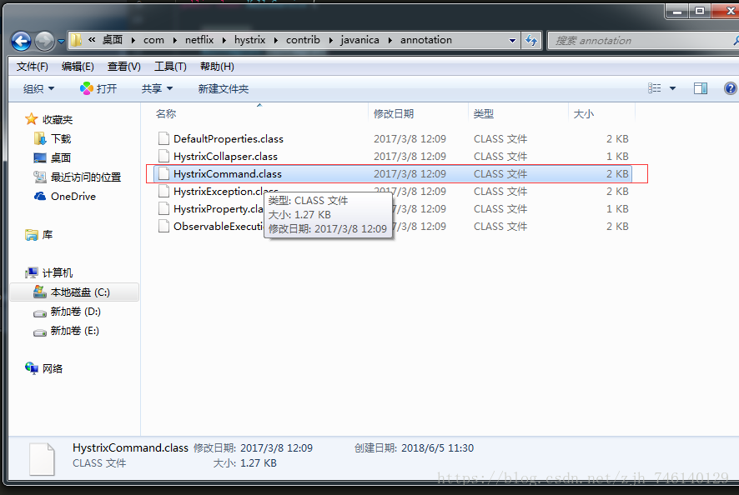Expand the address bar history dropdown

pos(512,40)
